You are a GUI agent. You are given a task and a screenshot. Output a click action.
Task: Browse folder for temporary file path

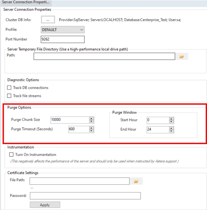[x=182, y=57]
